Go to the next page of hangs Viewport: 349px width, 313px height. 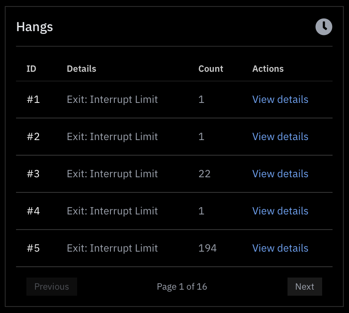coord(304,287)
